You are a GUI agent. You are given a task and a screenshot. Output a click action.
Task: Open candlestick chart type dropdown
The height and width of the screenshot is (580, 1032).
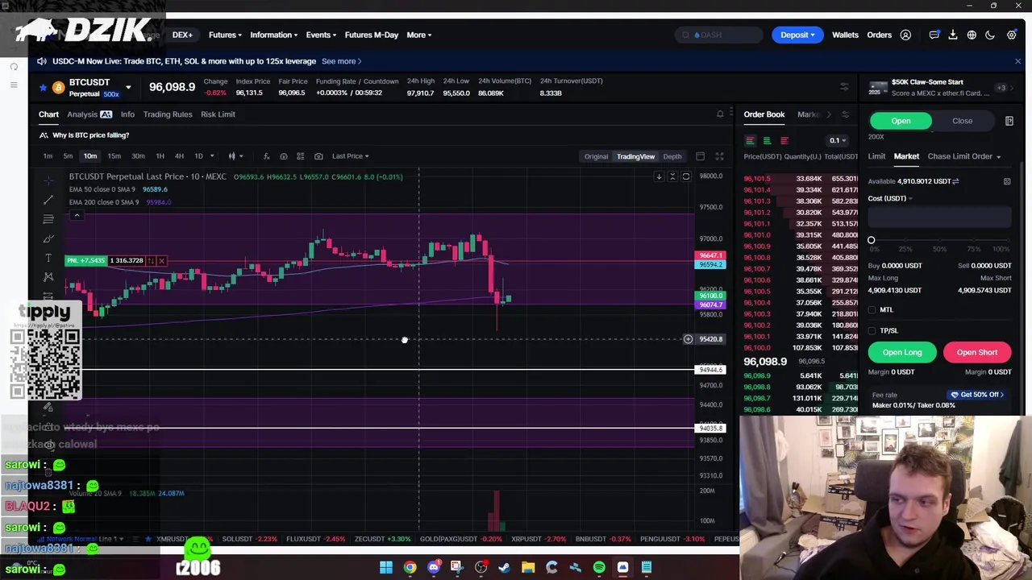tap(234, 156)
